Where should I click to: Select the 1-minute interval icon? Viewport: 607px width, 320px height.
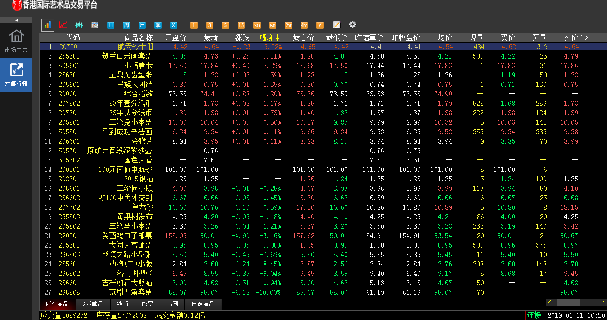click(x=193, y=25)
